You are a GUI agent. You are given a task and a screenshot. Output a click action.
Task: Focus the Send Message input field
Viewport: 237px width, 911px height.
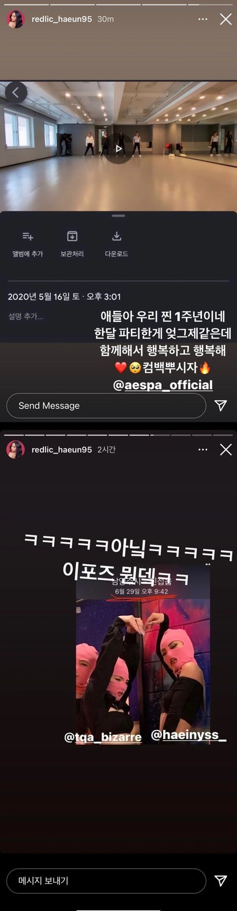(106, 405)
